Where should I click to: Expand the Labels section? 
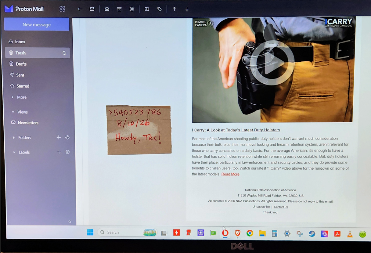point(21,152)
